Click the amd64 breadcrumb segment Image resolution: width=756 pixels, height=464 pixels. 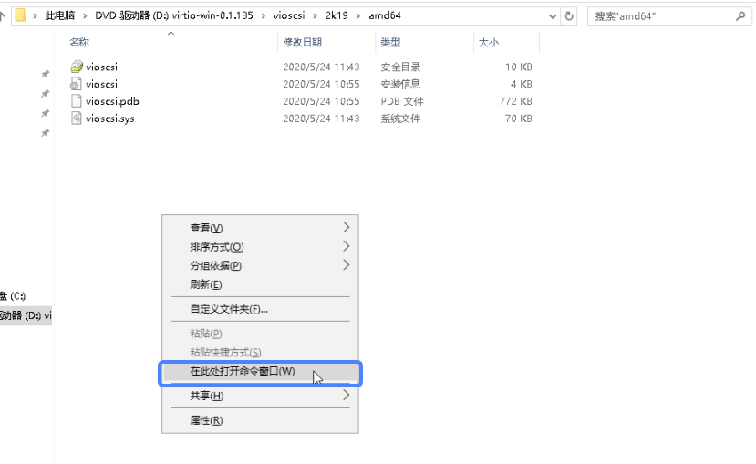(x=385, y=15)
